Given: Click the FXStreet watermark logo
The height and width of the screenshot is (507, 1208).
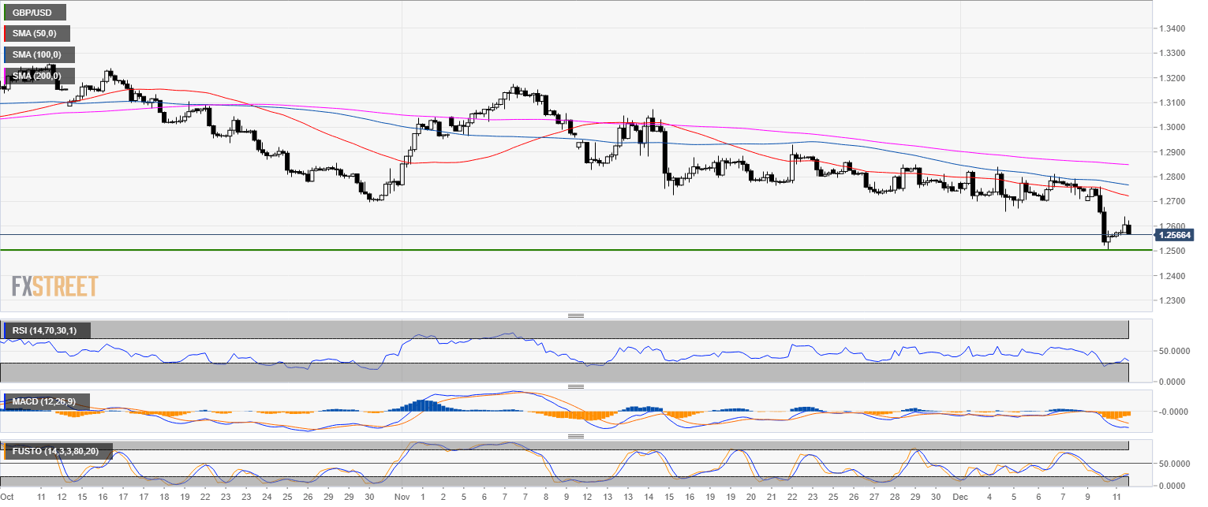Looking at the screenshot, I should 54,285.
